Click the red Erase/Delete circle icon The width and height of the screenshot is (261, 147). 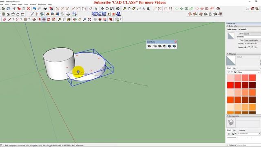point(29,9)
